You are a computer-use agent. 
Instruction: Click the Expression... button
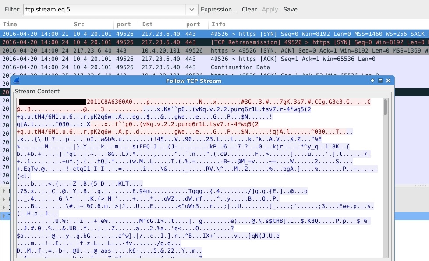pos(219,9)
